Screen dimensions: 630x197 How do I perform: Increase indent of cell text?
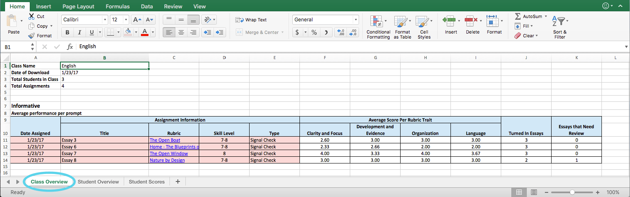tap(220, 32)
